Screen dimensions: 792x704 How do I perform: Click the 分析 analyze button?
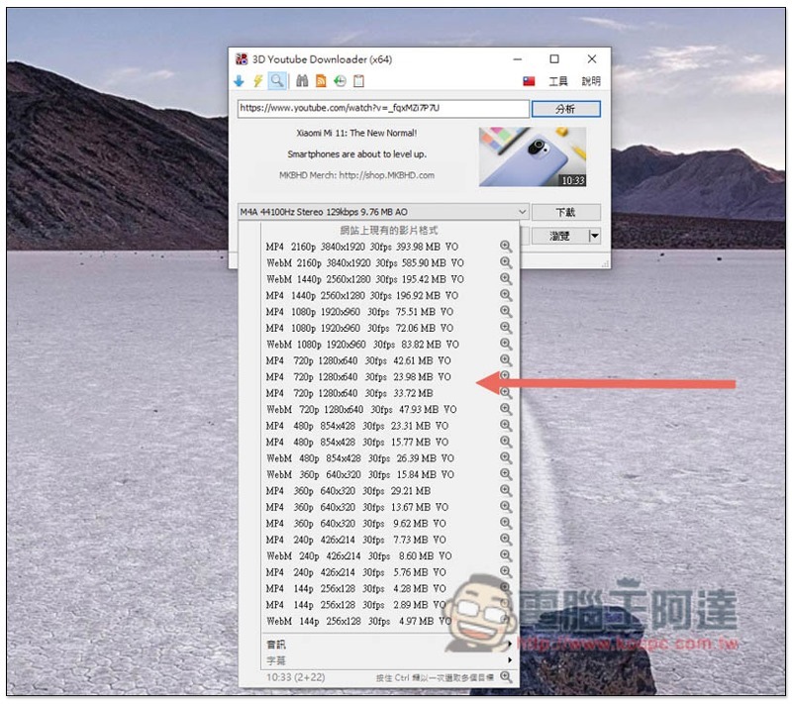[x=565, y=109]
